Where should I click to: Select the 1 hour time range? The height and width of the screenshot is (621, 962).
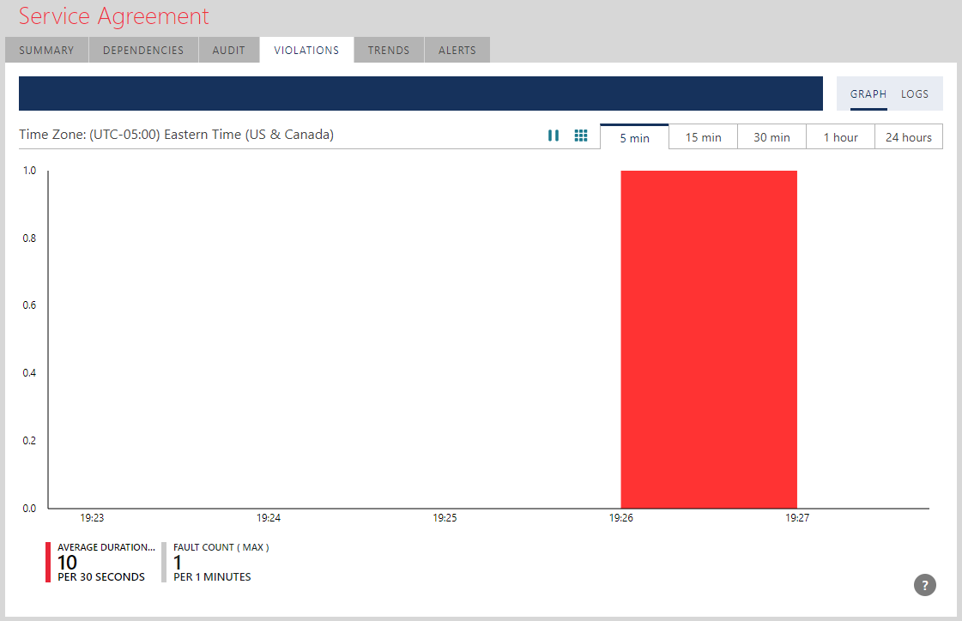coord(840,137)
